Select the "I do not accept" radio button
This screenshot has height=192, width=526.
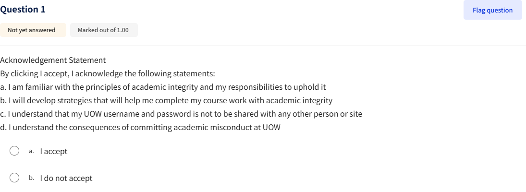click(x=15, y=178)
